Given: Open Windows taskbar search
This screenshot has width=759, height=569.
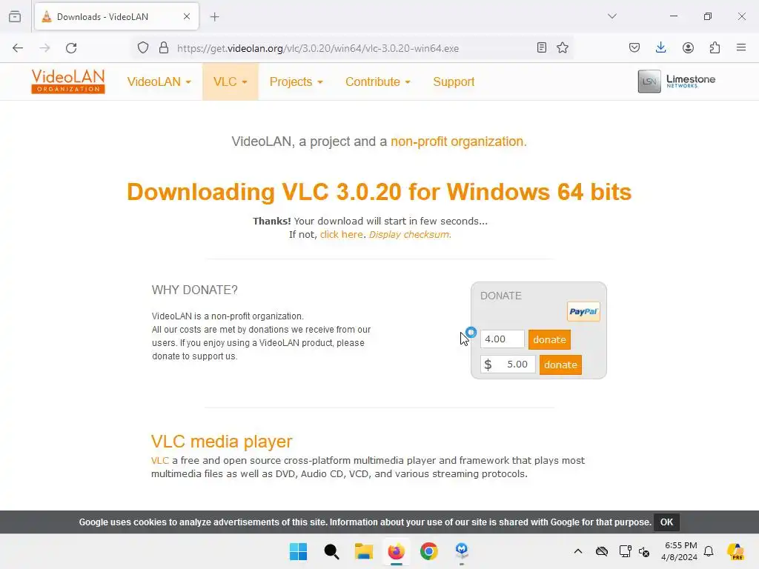Looking at the screenshot, I should [331, 551].
